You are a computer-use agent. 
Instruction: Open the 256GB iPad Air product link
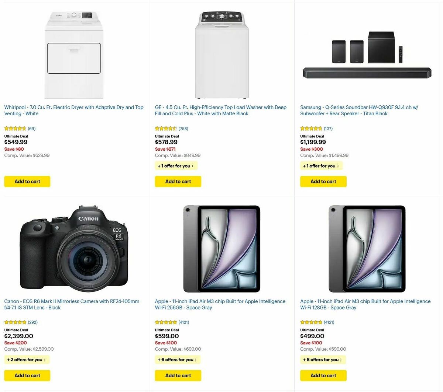[220, 304]
